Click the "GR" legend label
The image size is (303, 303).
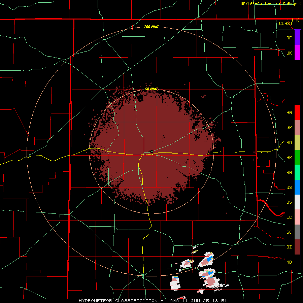tap(289, 128)
